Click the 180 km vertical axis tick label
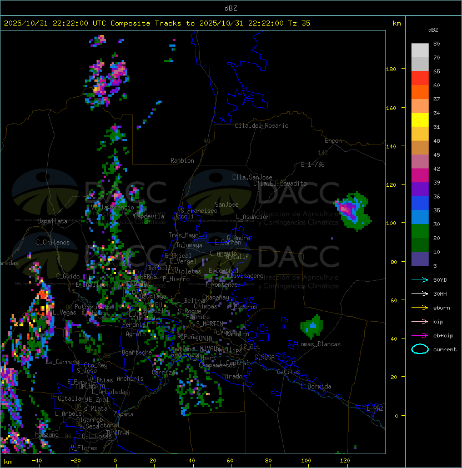This screenshot has height=468, width=462. (391, 69)
